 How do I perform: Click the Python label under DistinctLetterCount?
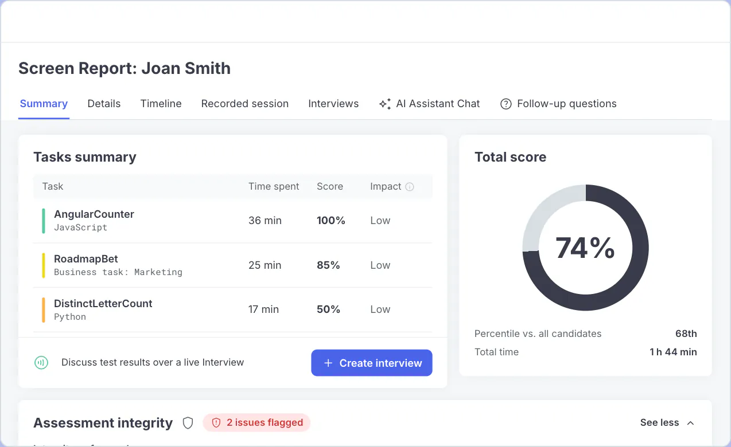(x=70, y=317)
